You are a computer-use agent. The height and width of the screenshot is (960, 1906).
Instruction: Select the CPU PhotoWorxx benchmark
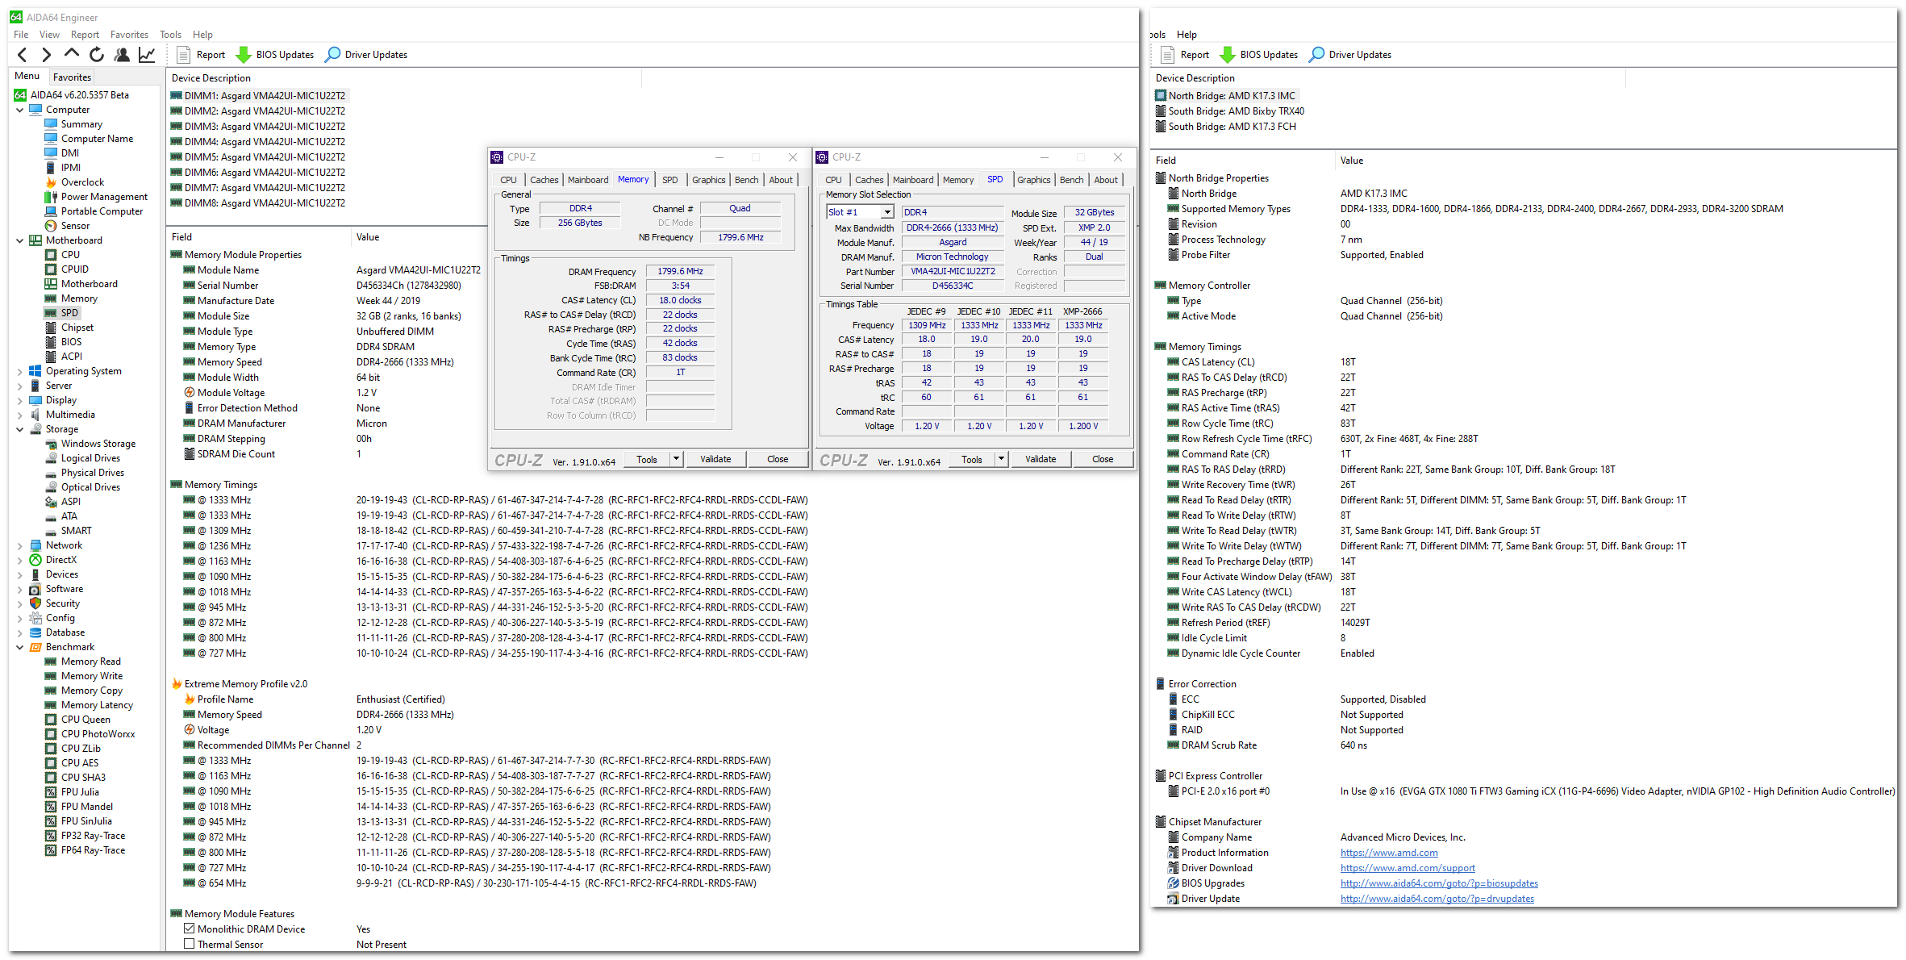point(98,734)
